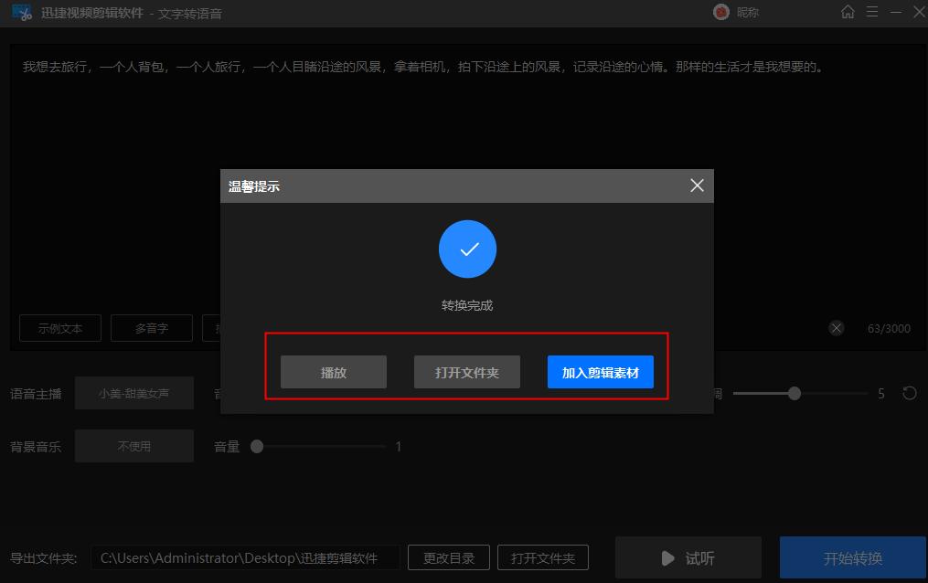Open the 语音主播 voice dropdown
Image resolution: width=928 pixels, height=583 pixels.
coord(133,393)
